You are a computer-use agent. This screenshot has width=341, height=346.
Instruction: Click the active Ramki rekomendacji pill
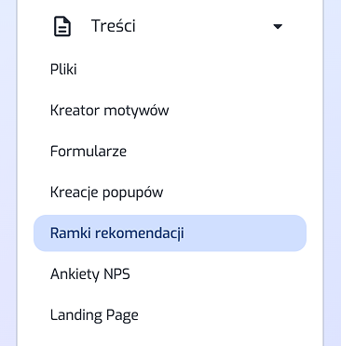170,233
